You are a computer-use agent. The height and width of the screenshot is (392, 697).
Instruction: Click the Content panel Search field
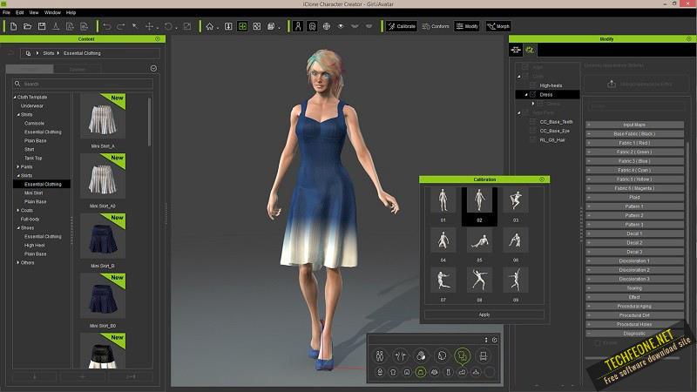point(83,84)
